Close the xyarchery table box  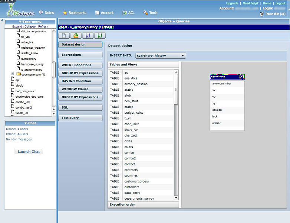241,77
